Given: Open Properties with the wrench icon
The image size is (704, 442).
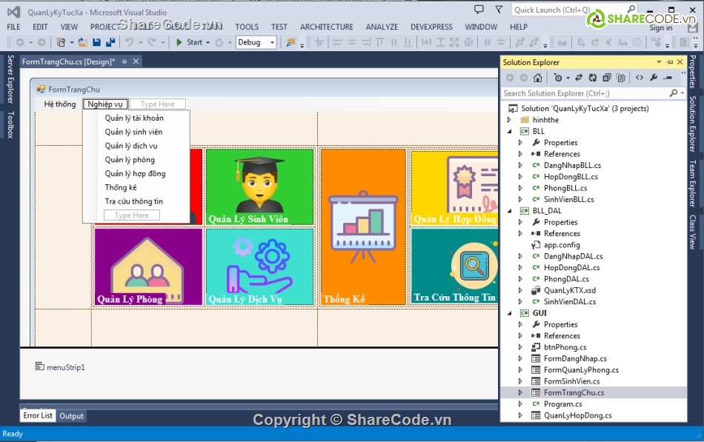Looking at the screenshot, I should (x=654, y=78).
